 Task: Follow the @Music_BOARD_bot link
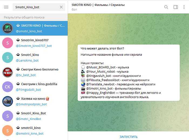[x=101, y=67]
